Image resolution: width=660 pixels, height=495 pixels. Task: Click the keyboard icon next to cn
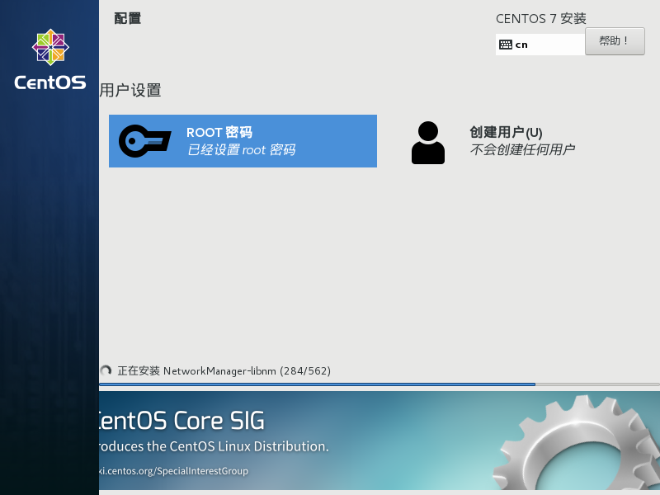506,45
